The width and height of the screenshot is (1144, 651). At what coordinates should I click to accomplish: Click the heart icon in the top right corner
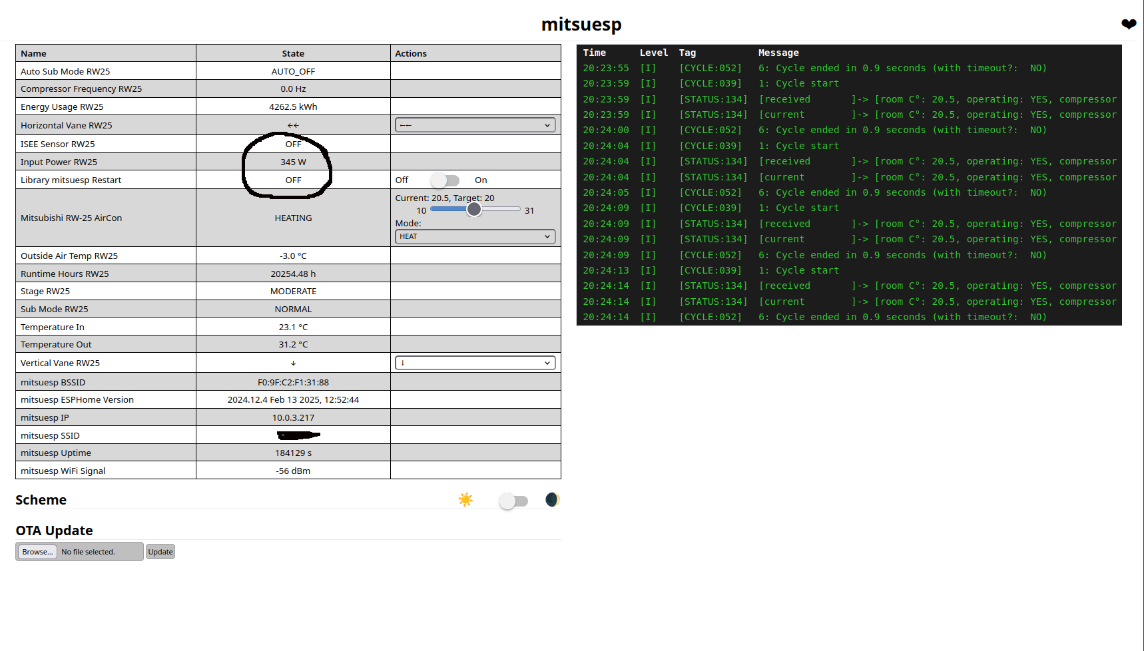pos(1129,24)
